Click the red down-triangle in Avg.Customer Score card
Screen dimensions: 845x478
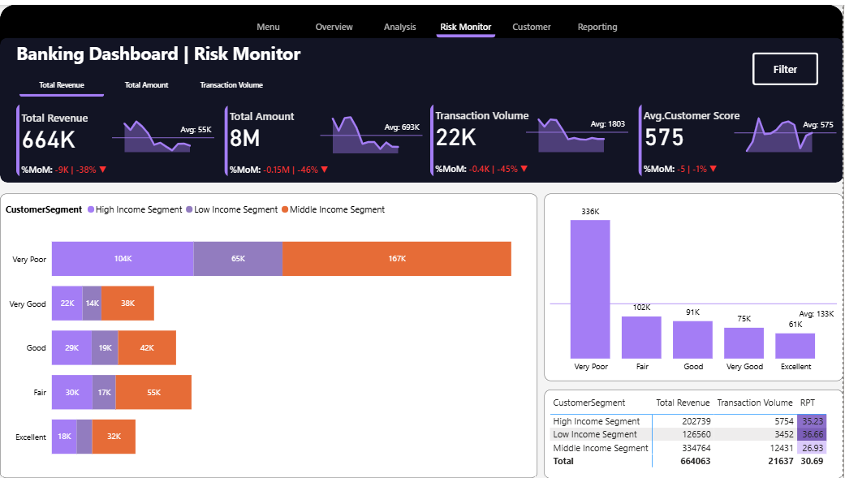coord(714,170)
